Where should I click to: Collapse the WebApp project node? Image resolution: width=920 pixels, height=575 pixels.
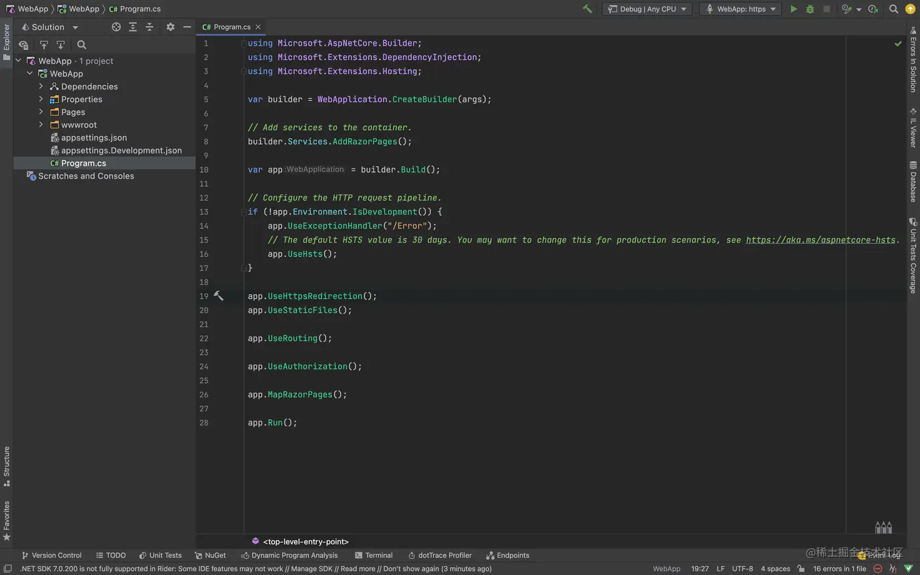30,74
